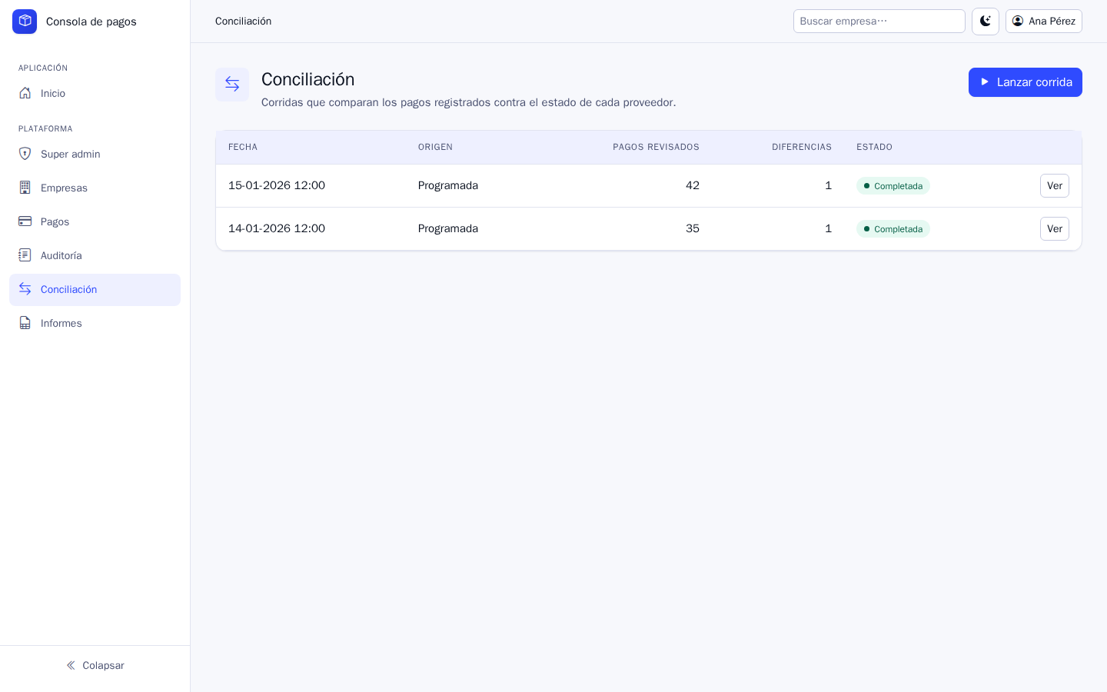Open the Informes page
Screen dimensions: 1107x692
coord(95,323)
